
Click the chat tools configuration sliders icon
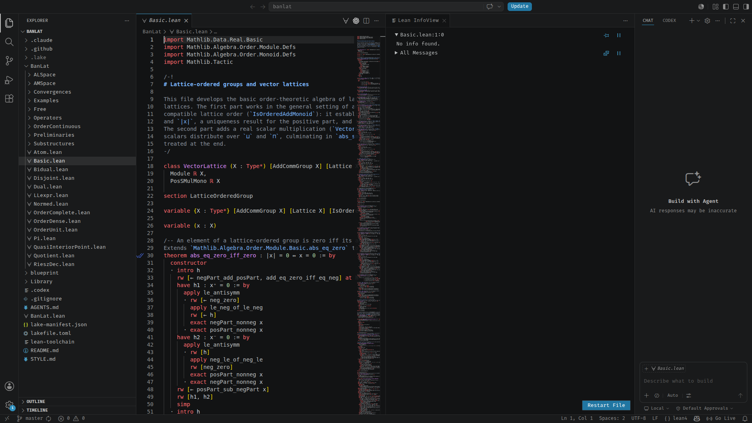(689, 396)
